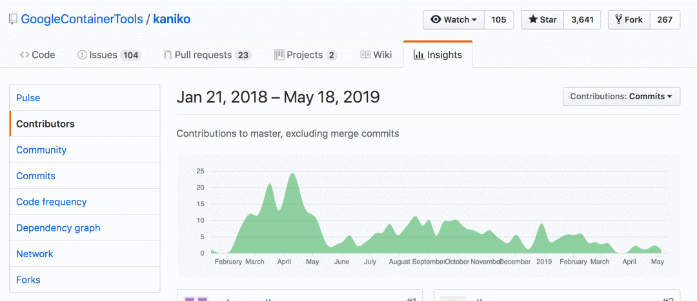
Task: Click the Code tab brackets icon
Action: (25, 55)
